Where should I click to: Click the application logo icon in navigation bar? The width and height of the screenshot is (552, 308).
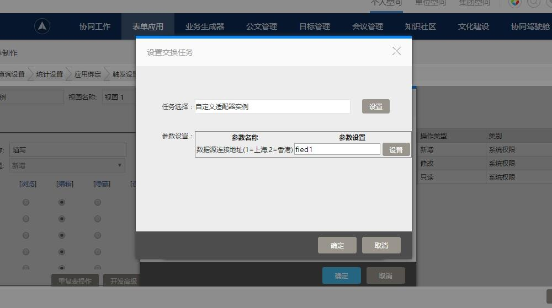[43, 26]
